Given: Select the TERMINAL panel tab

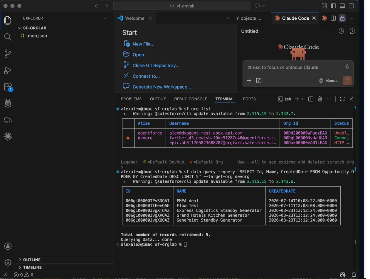Looking at the screenshot, I should pos(225,99).
